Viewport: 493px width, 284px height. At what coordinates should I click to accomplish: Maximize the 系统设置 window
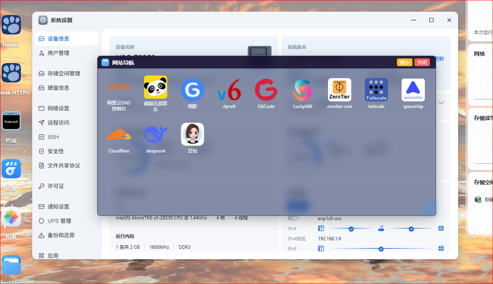click(x=431, y=20)
